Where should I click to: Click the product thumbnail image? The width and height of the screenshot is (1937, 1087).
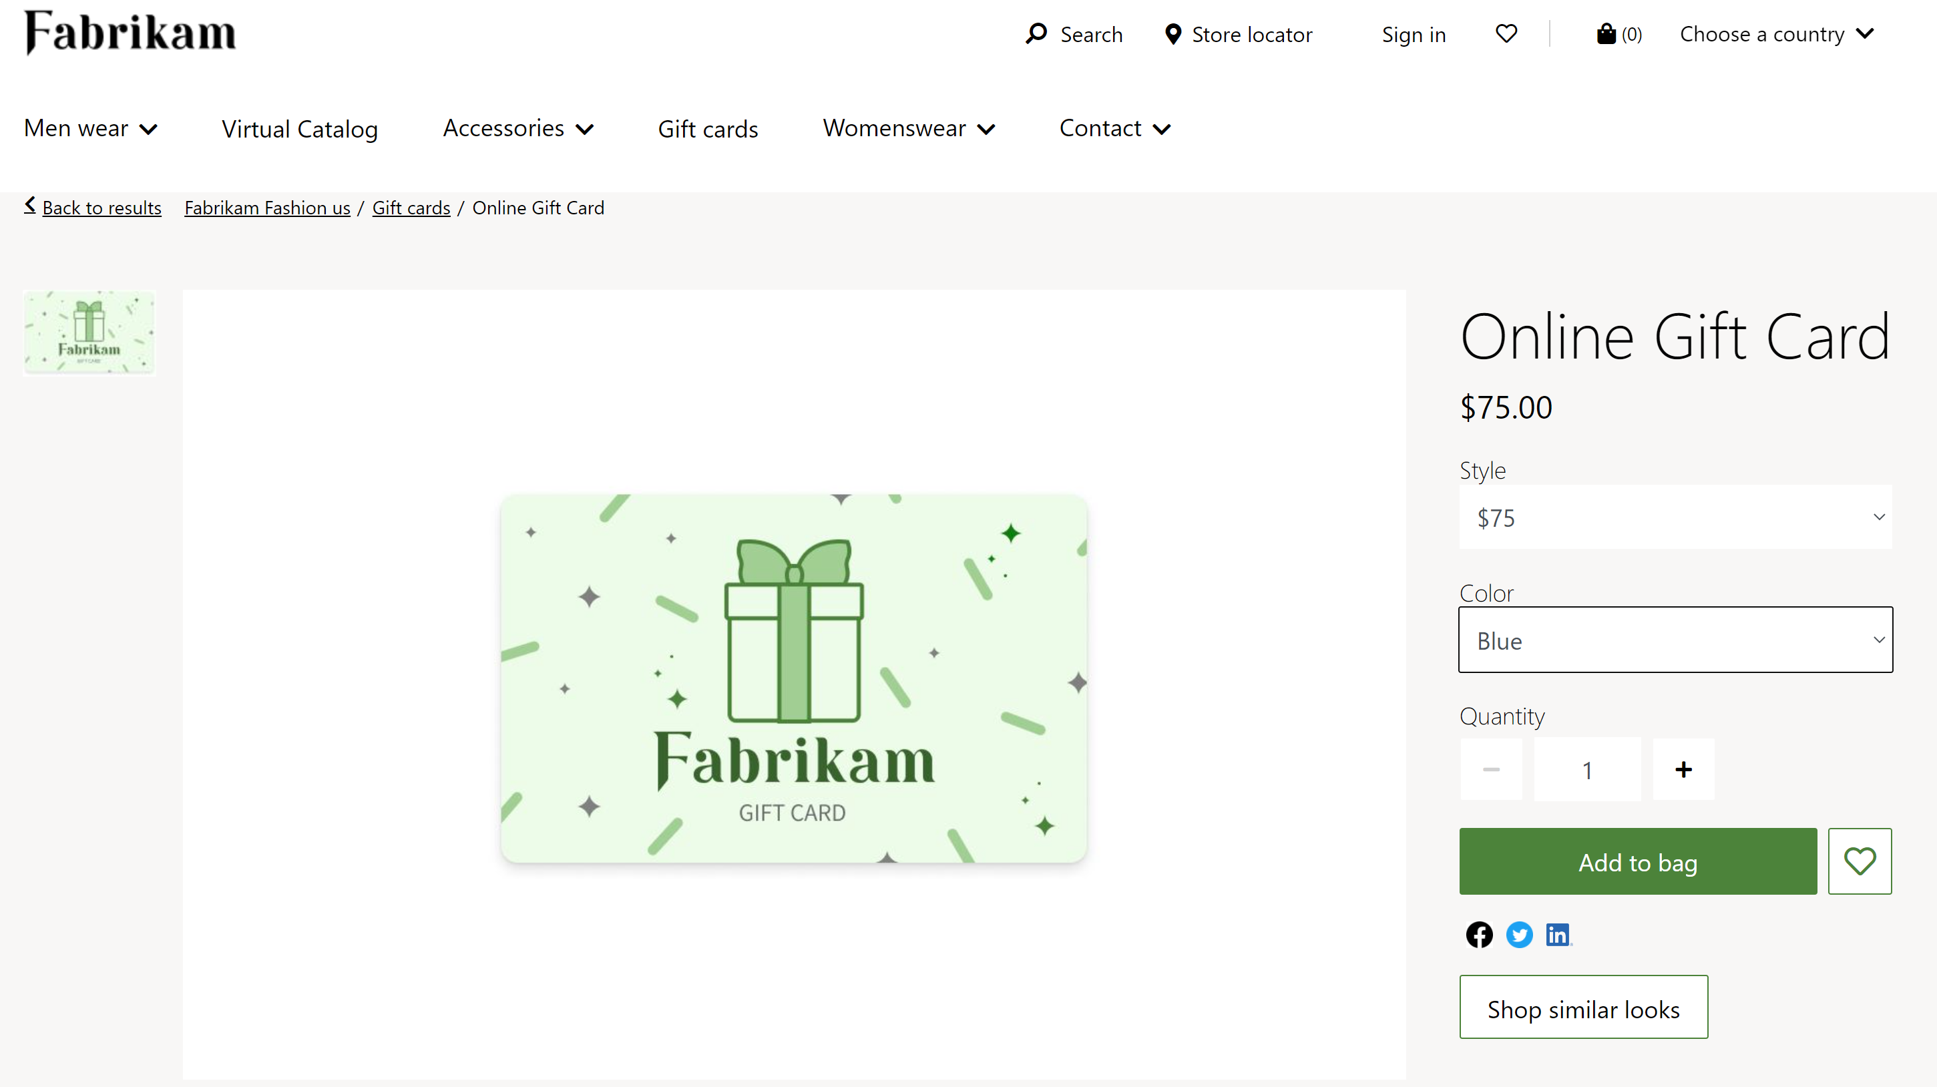coord(88,333)
